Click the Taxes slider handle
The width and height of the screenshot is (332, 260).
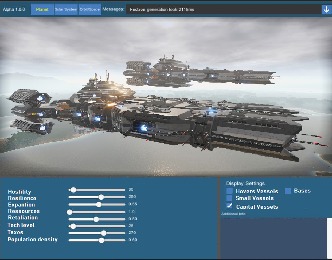click(104, 233)
